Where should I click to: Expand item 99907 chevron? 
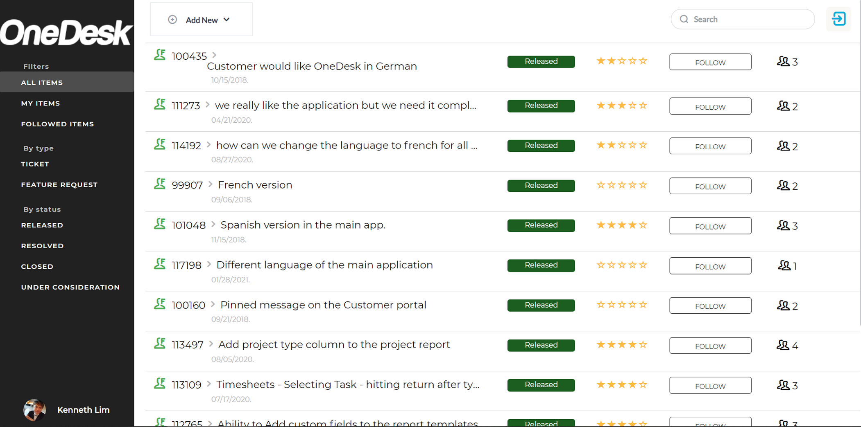pyautogui.click(x=211, y=184)
